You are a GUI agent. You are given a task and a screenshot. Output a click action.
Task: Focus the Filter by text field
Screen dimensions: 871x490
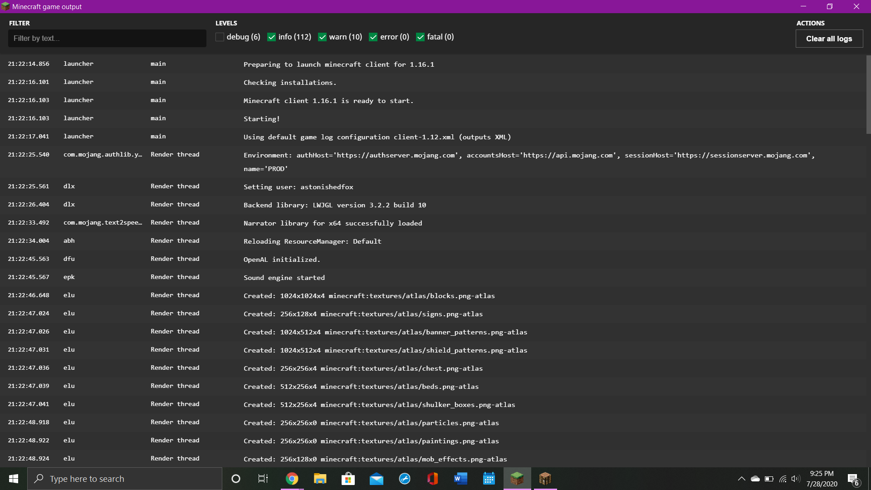pyautogui.click(x=107, y=39)
